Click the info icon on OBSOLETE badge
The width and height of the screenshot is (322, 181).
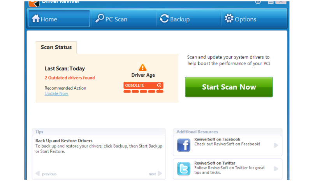click(159, 85)
